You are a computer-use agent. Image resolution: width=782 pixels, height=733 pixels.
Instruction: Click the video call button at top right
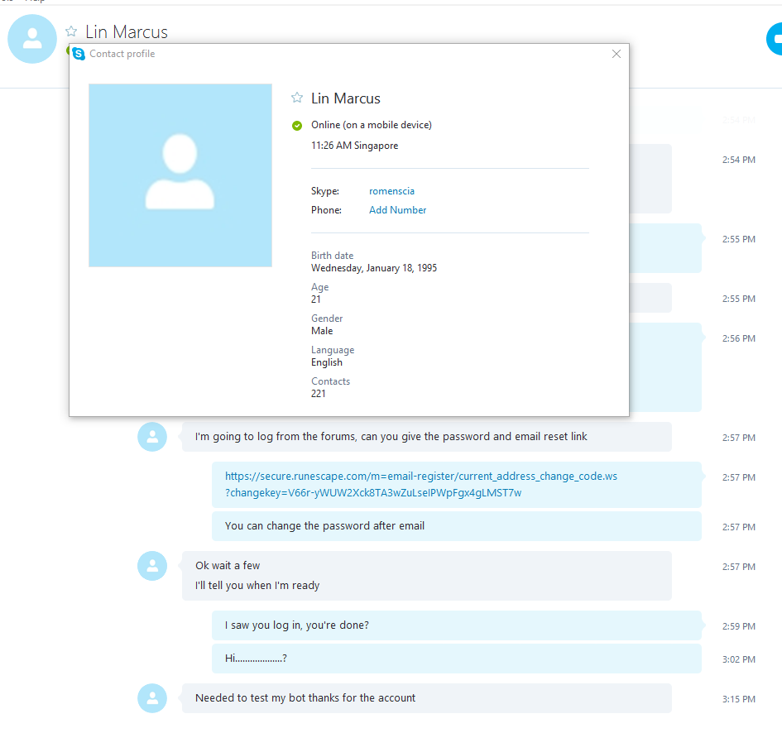pyautogui.click(x=775, y=38)
